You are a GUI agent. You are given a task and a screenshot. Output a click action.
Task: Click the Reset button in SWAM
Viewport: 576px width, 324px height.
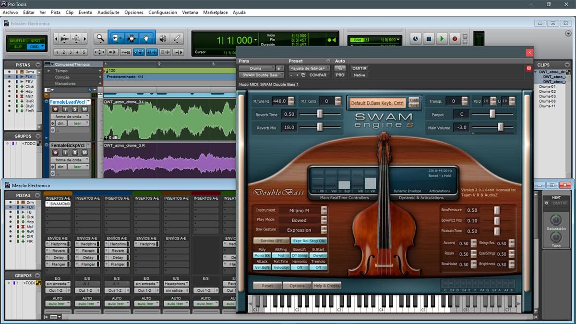267,286
